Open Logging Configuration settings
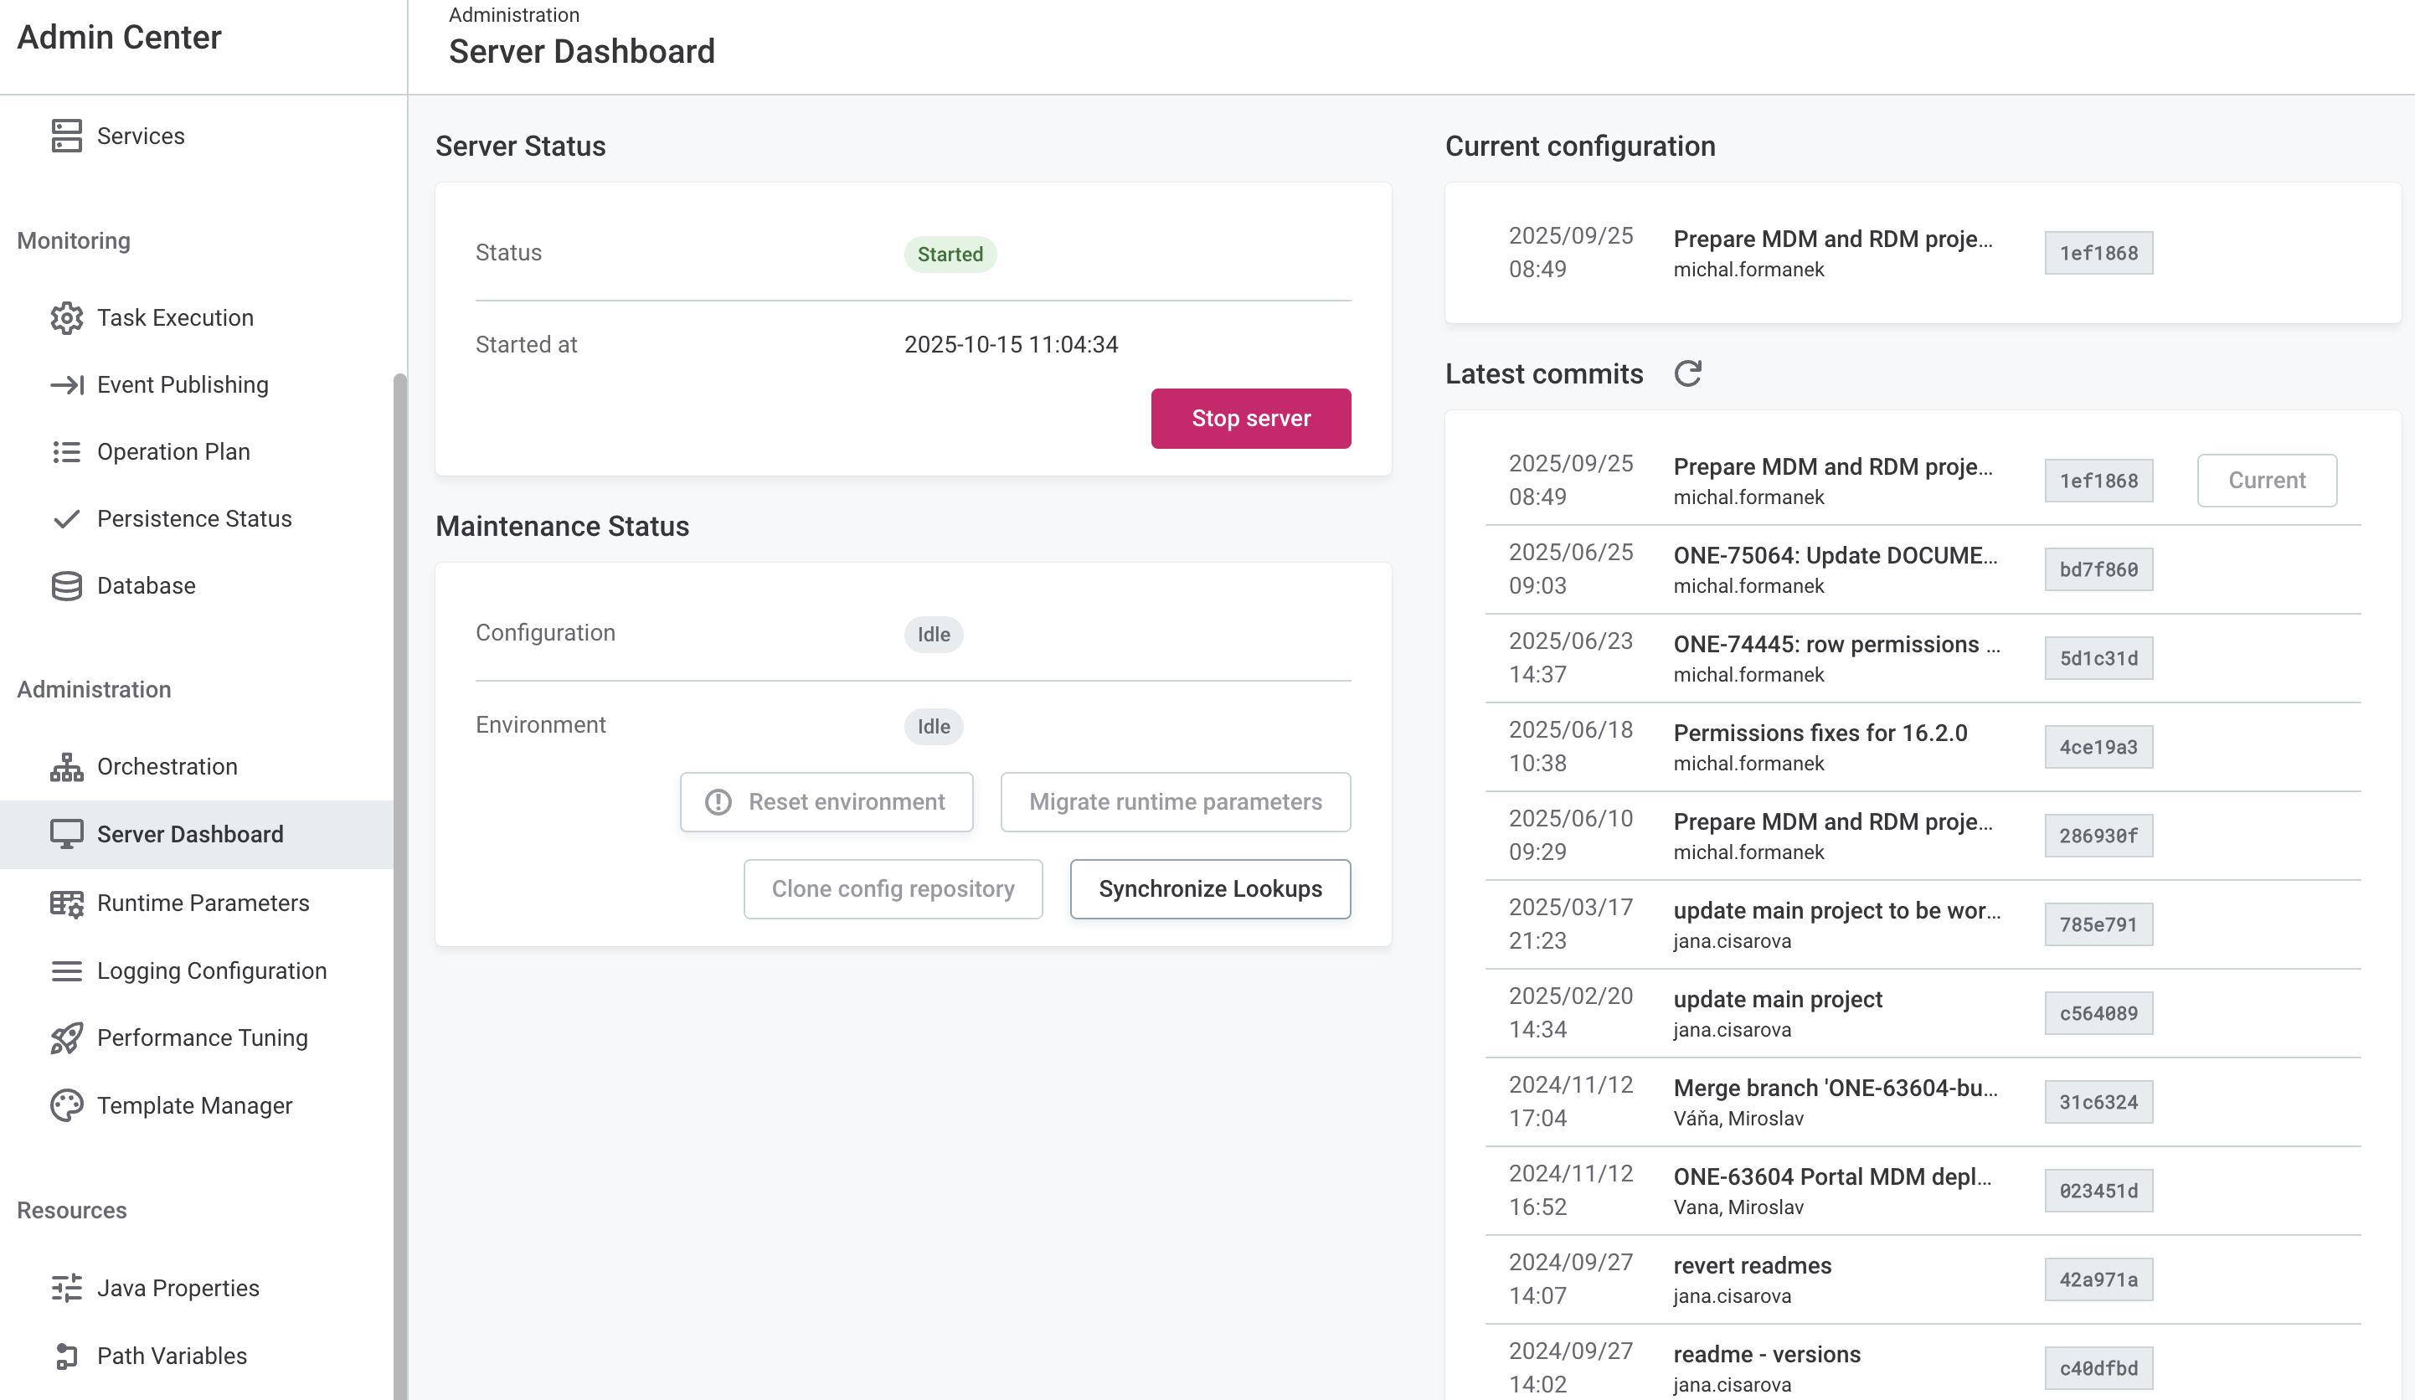The image size is (2415, 1400). click(x=212, y=970)
